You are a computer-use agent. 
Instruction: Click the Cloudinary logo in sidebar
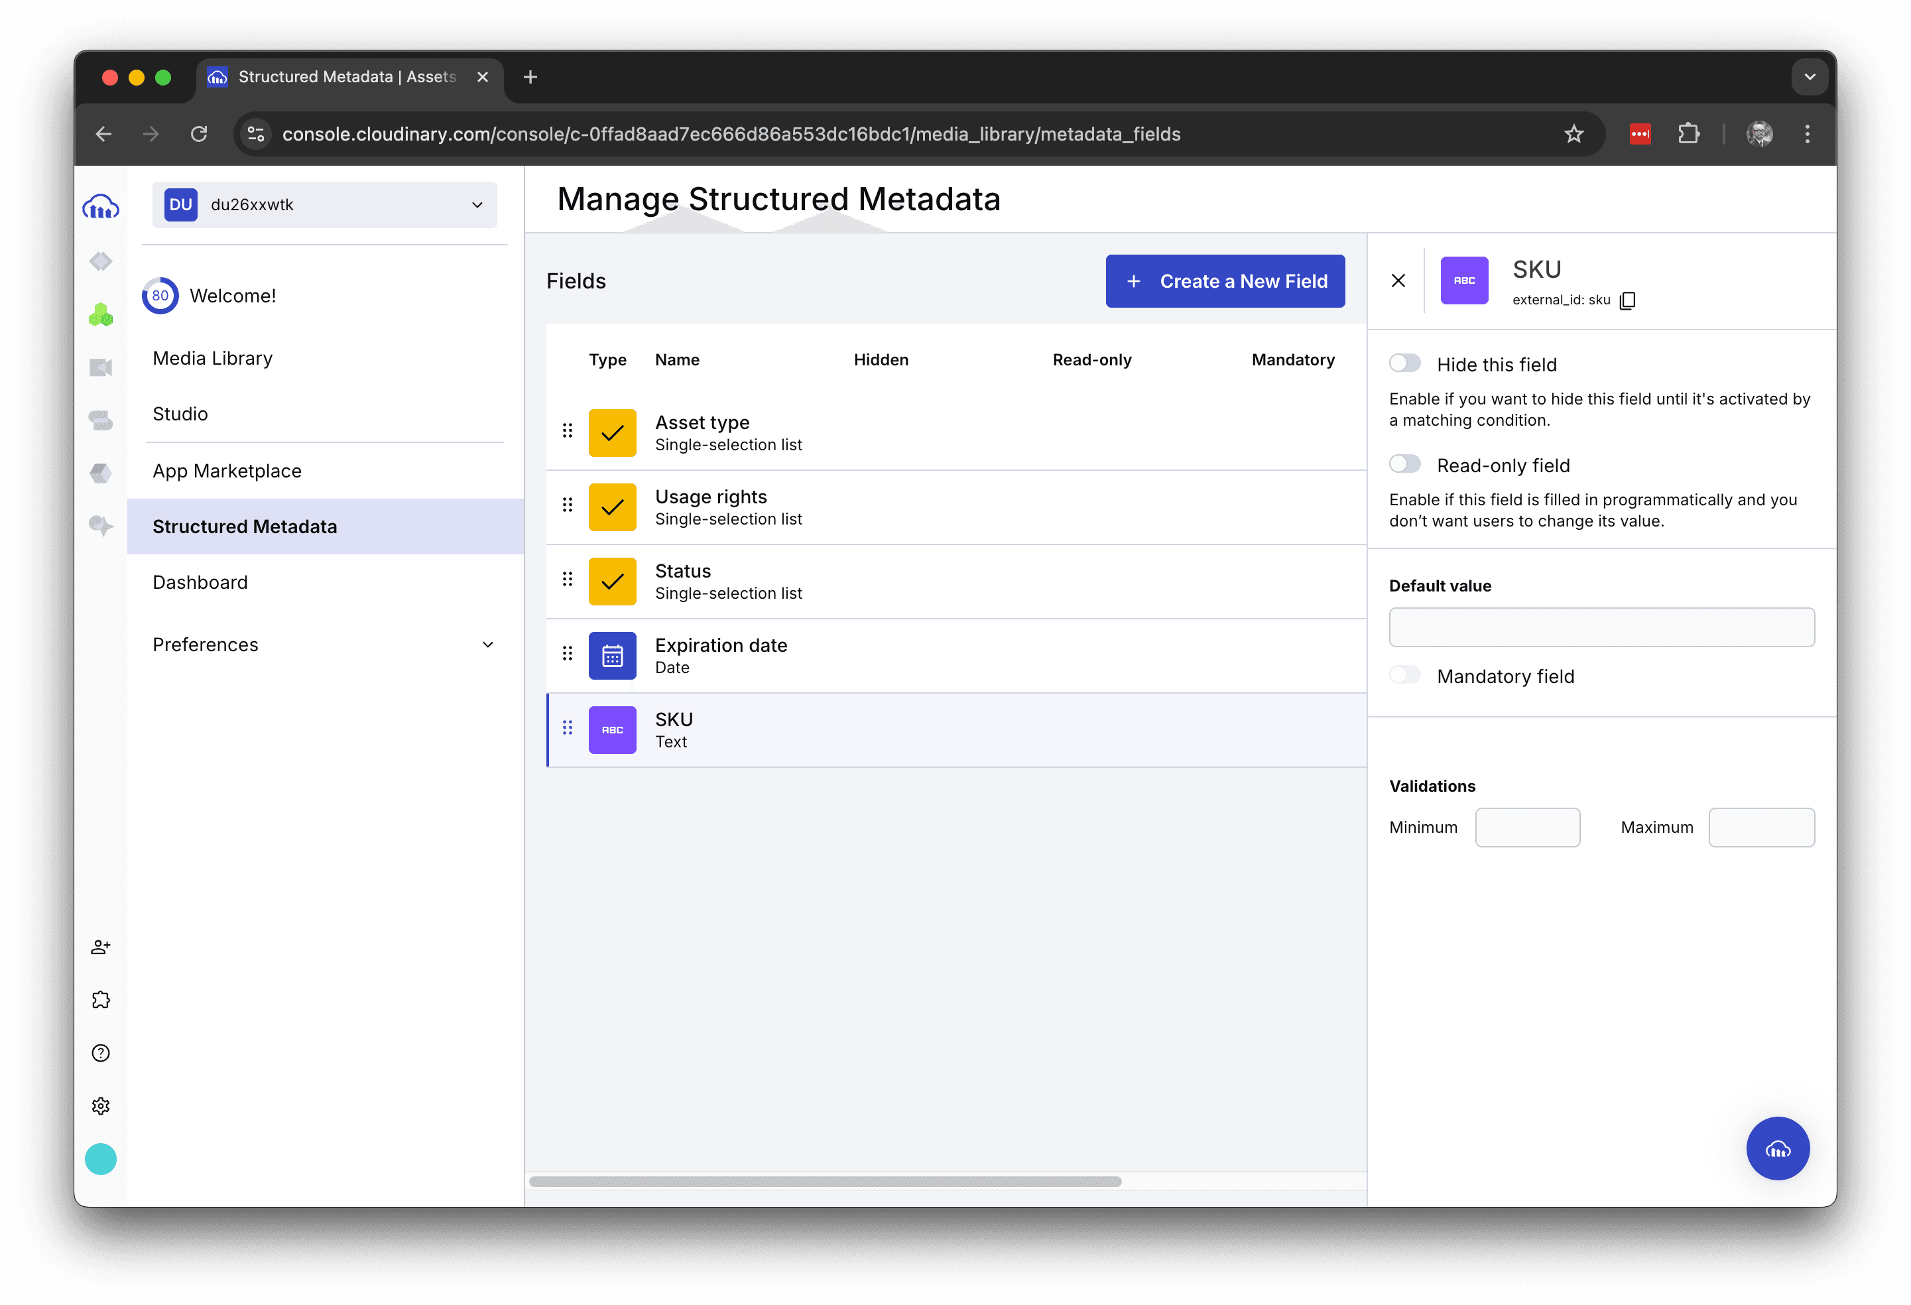coord(100,206)
